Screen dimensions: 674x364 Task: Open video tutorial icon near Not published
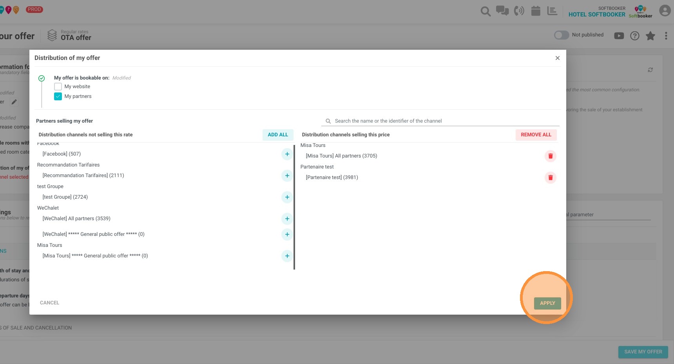(619, 36)
